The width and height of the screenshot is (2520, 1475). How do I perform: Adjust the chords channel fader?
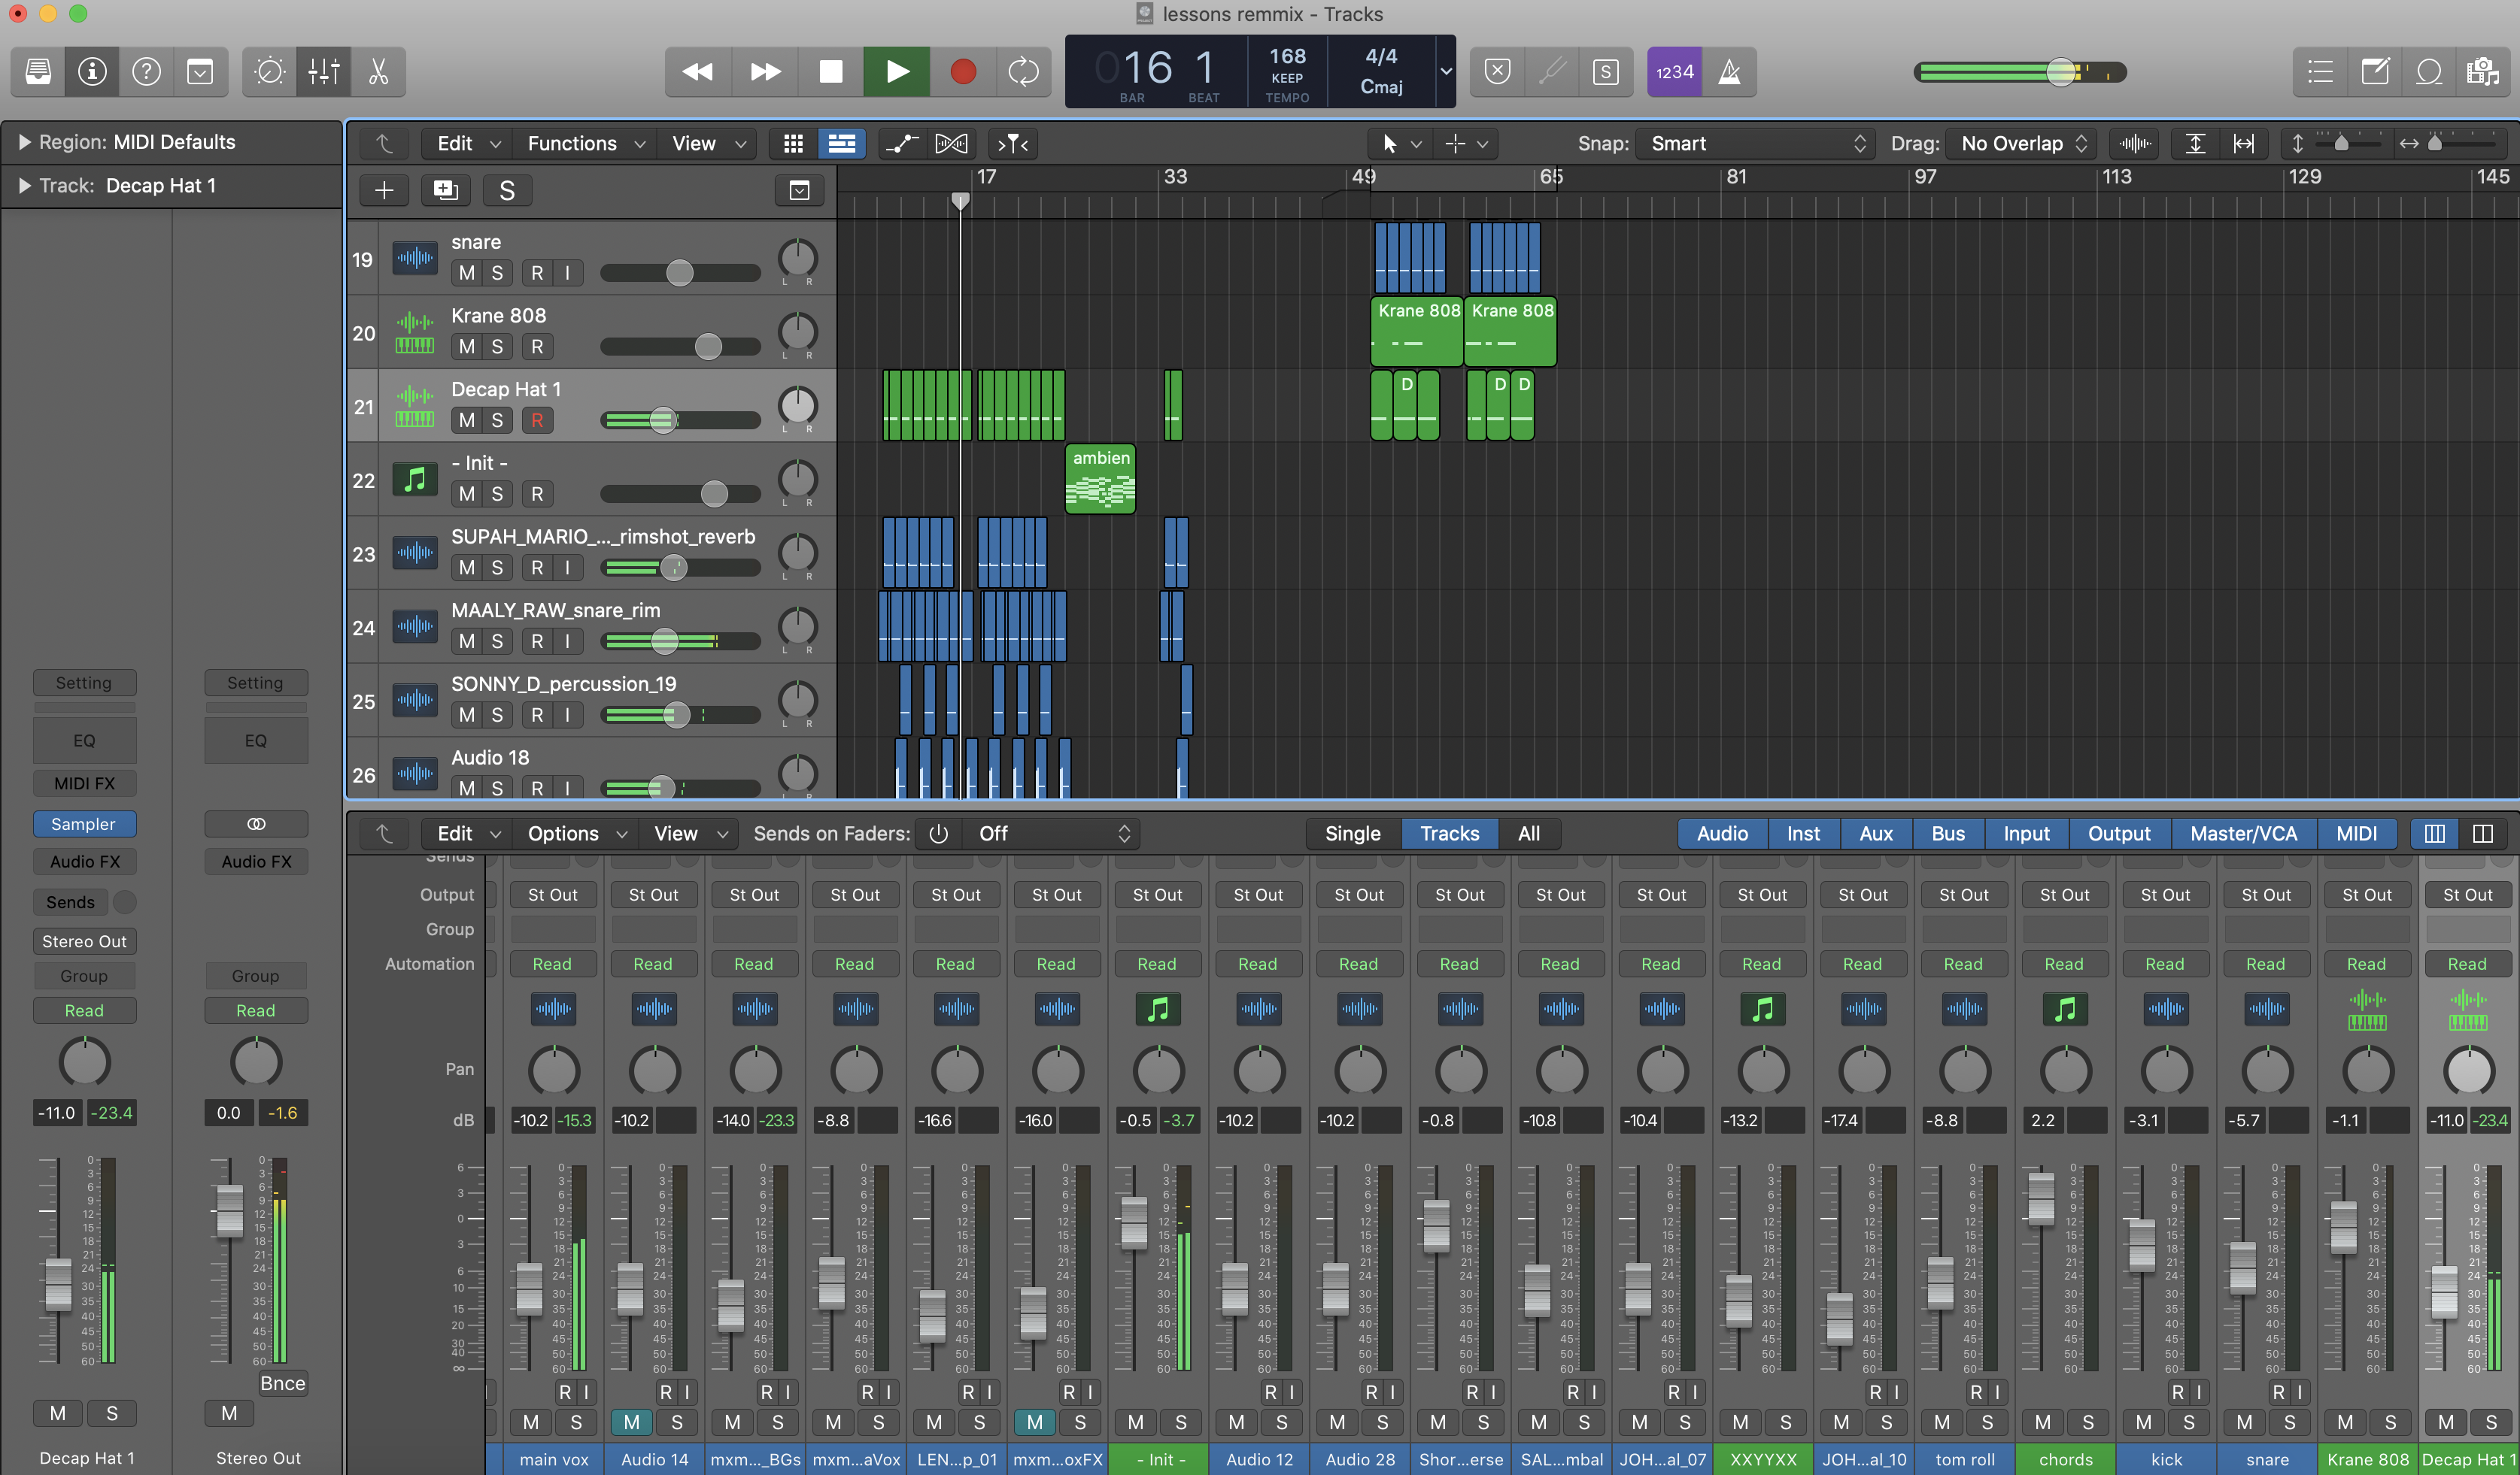coord(2041,1199)
